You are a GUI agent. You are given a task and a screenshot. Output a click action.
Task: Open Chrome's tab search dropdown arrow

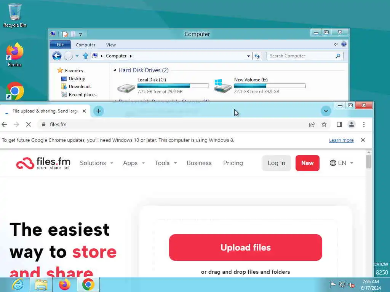326,111
